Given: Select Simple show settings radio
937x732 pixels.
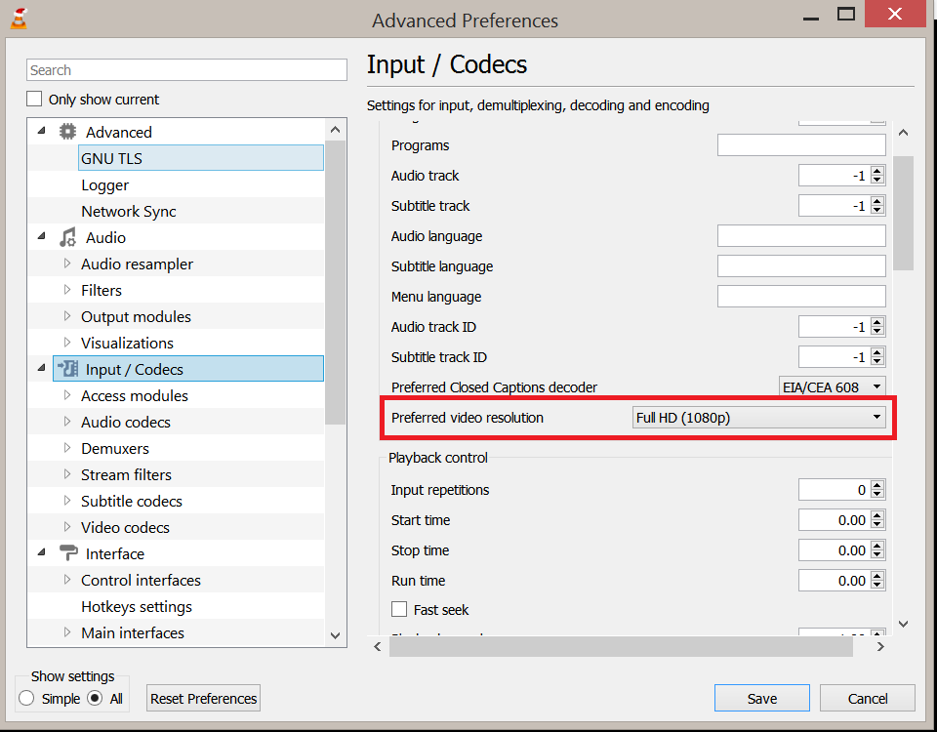Looking at the screenshot, I should 26,698.
